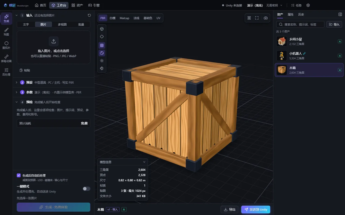Open the 无需密钥 dropdown
345x215 pixels.
274,5
